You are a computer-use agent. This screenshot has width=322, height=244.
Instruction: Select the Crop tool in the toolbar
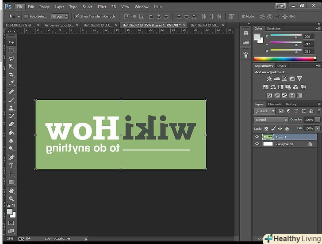11,75
